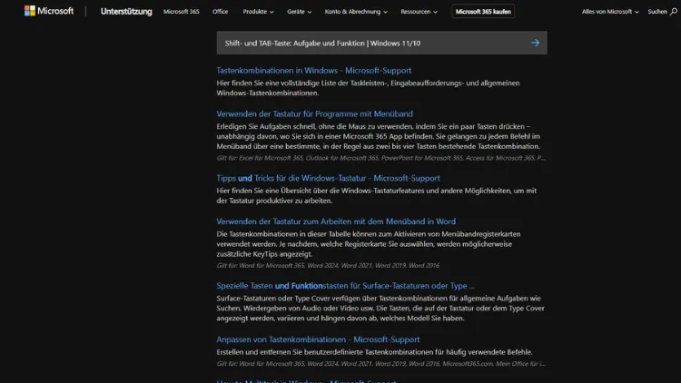Open the Unterstützung support home link
Image resolution: width=681 pixels, height=383 pixels.
point(126,12)
